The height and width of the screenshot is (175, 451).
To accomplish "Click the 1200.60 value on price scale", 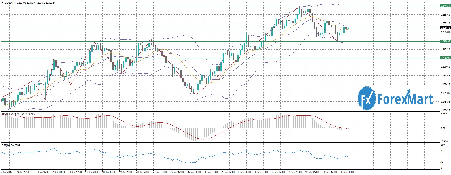I will pyautogui.click(x=445, y=67).
